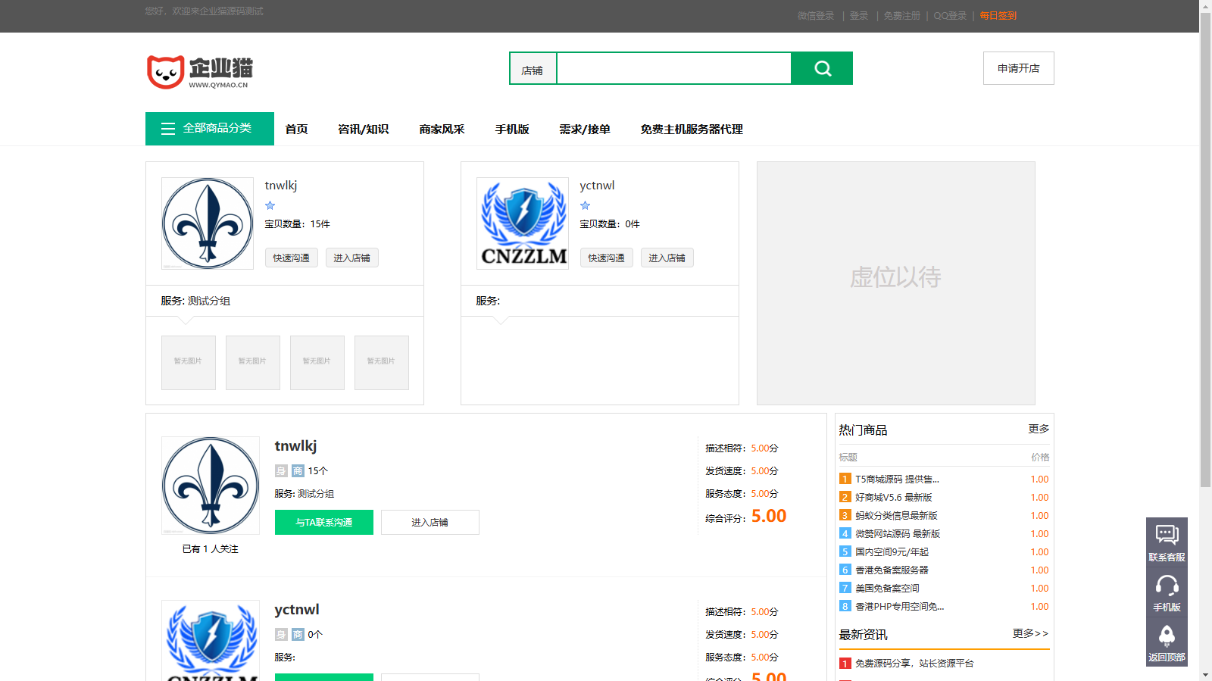This screenshot has height=681, width=1212.
Task: Click 每日签到 link in top bar
Action: (x=998, y=16)
